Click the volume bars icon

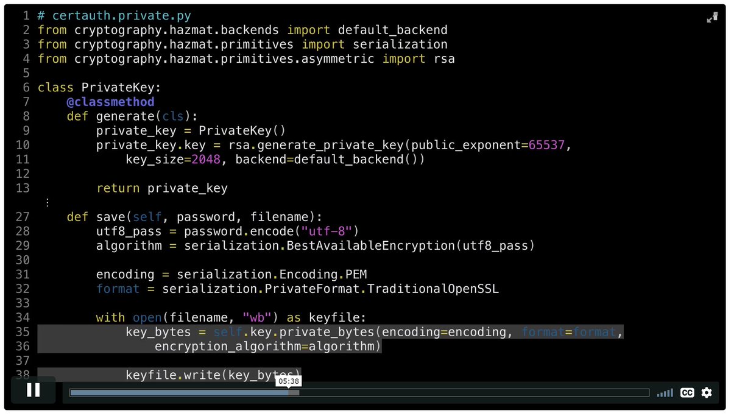[x=664, y=393]
